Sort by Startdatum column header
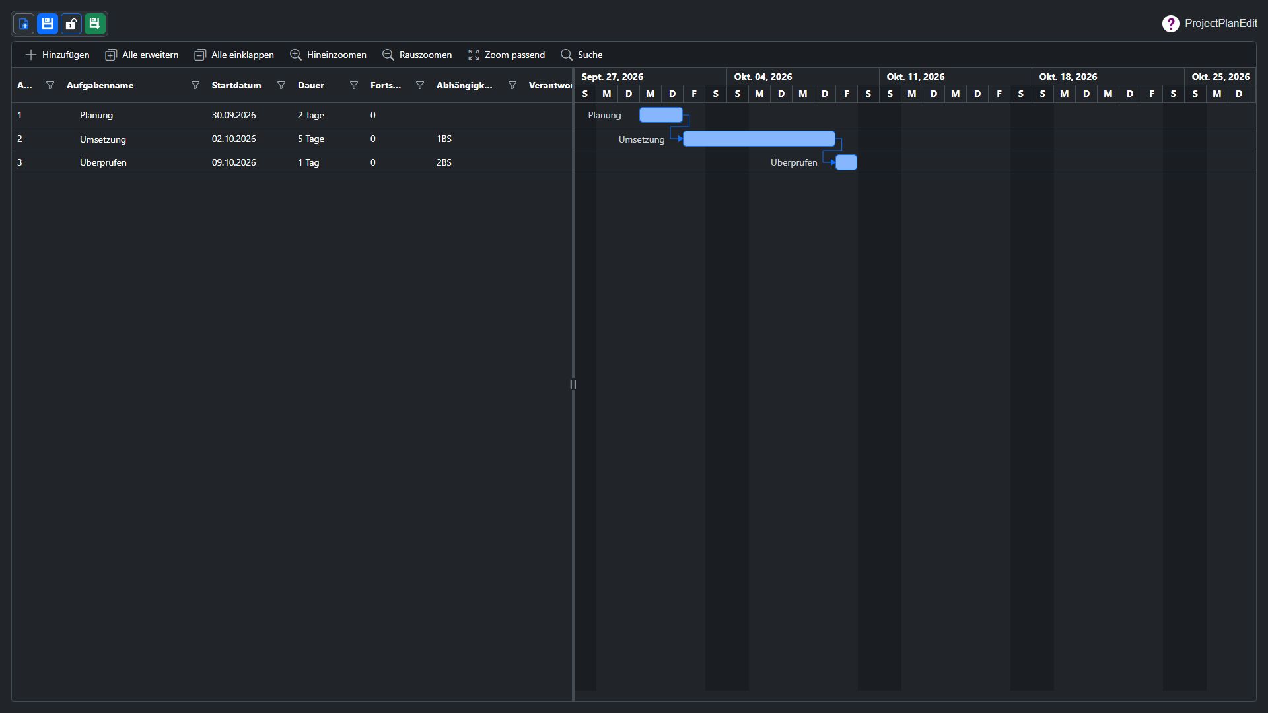The width and height of the screenshot is (1268, 713). point(236,85)
